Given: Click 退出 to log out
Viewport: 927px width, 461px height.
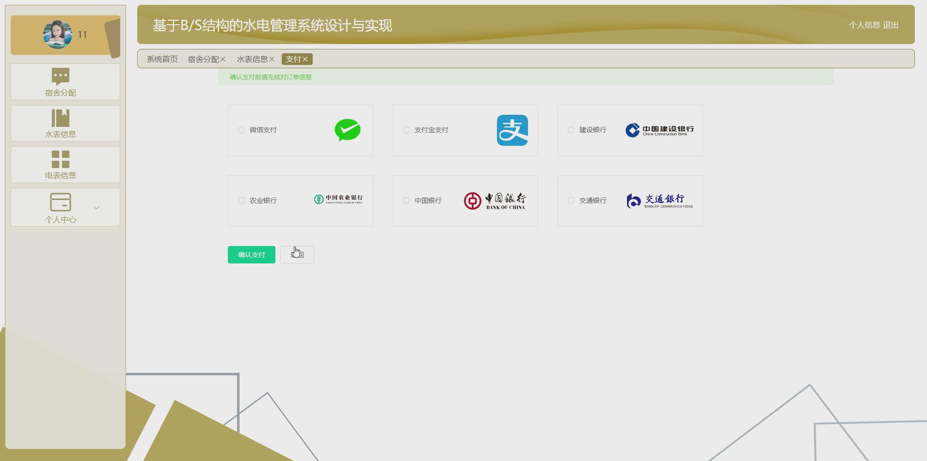Looking at the screenshot, I should [891, 25].
